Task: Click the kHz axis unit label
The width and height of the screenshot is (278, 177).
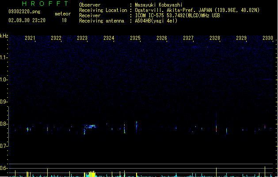Action: click(x=4, y=36)
